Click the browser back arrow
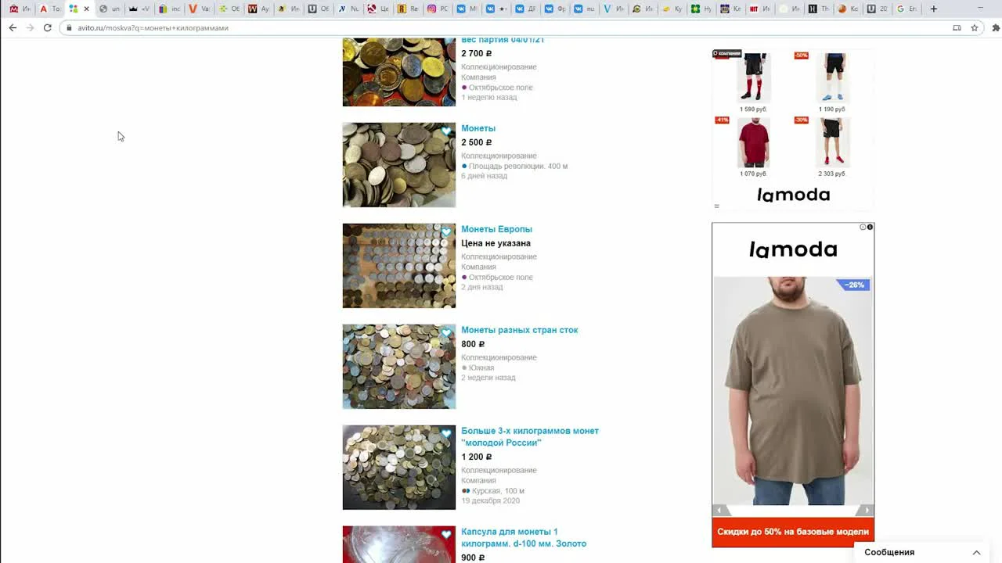 click(13, 27)
